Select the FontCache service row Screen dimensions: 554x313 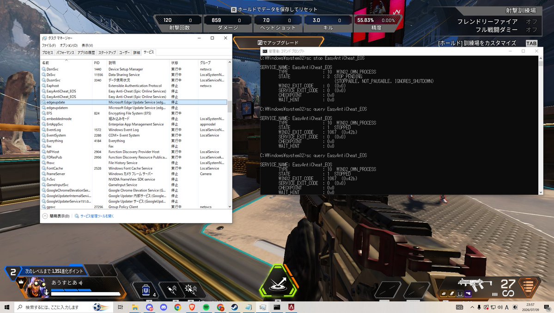point(134,168)
